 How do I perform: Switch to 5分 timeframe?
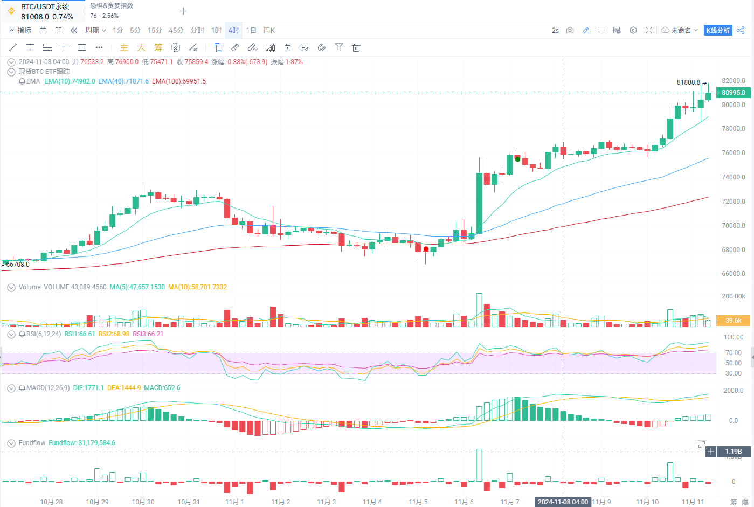[x=135, y=30]
